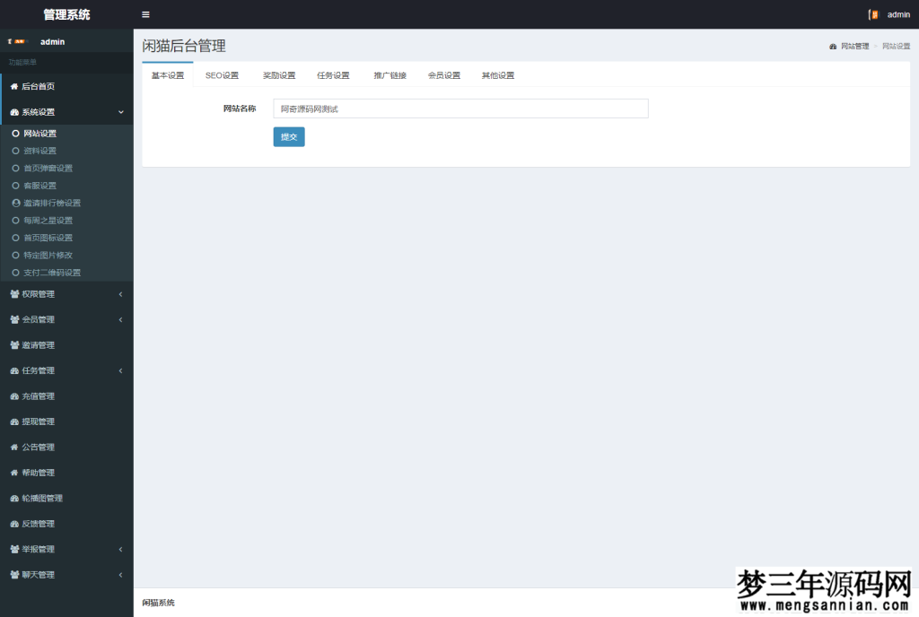919x617 pixels.
Task: Switch to the SEO设置 tab
Action: tap(222, 75)
